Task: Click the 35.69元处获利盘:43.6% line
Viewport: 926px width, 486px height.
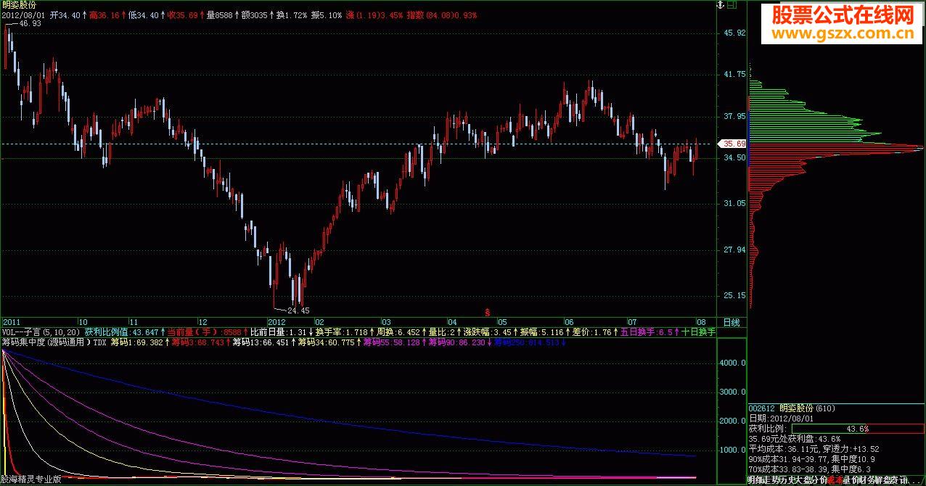Action: [x=794, y=439]
